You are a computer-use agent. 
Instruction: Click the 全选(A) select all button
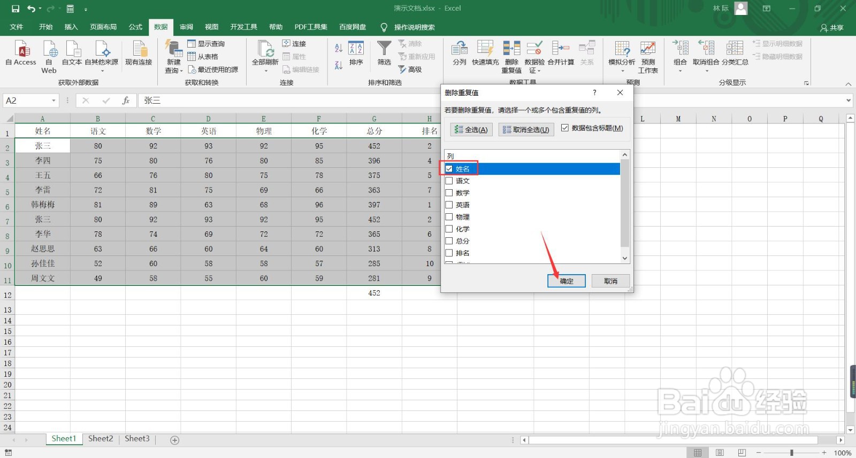[471, 129]
